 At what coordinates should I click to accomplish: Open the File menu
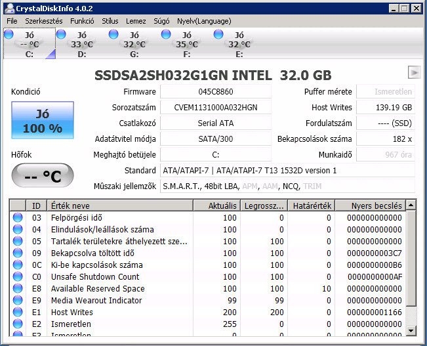[x=12, y=21]
